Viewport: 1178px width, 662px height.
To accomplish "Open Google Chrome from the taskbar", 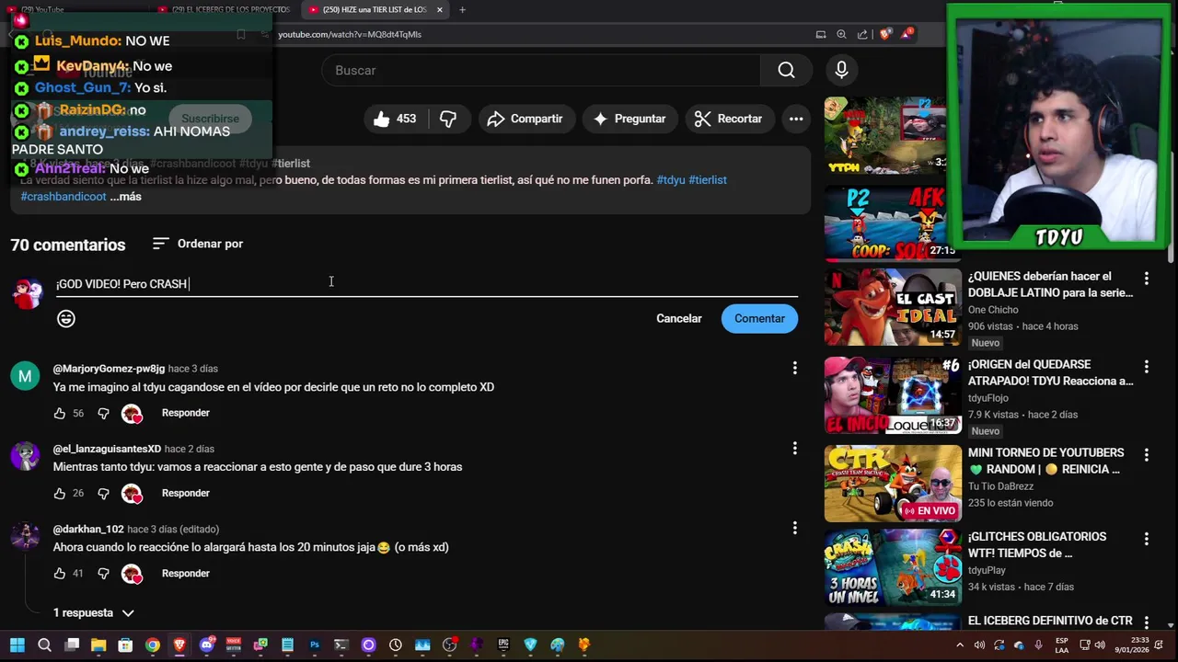I will pos(153,645).
